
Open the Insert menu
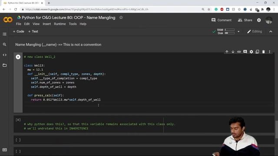(x=46, y=24)
